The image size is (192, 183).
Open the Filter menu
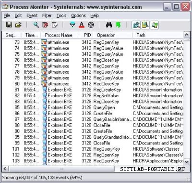[47, 16]
